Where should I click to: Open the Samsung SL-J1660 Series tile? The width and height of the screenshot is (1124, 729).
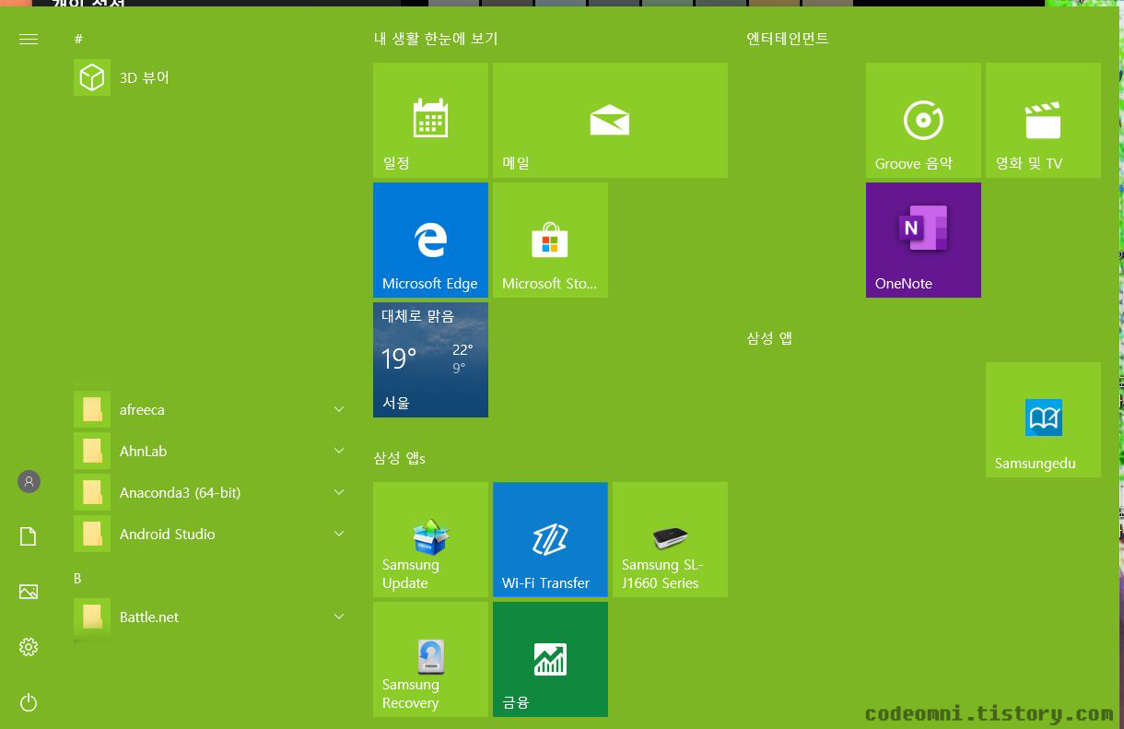click(x=670, y=539)
